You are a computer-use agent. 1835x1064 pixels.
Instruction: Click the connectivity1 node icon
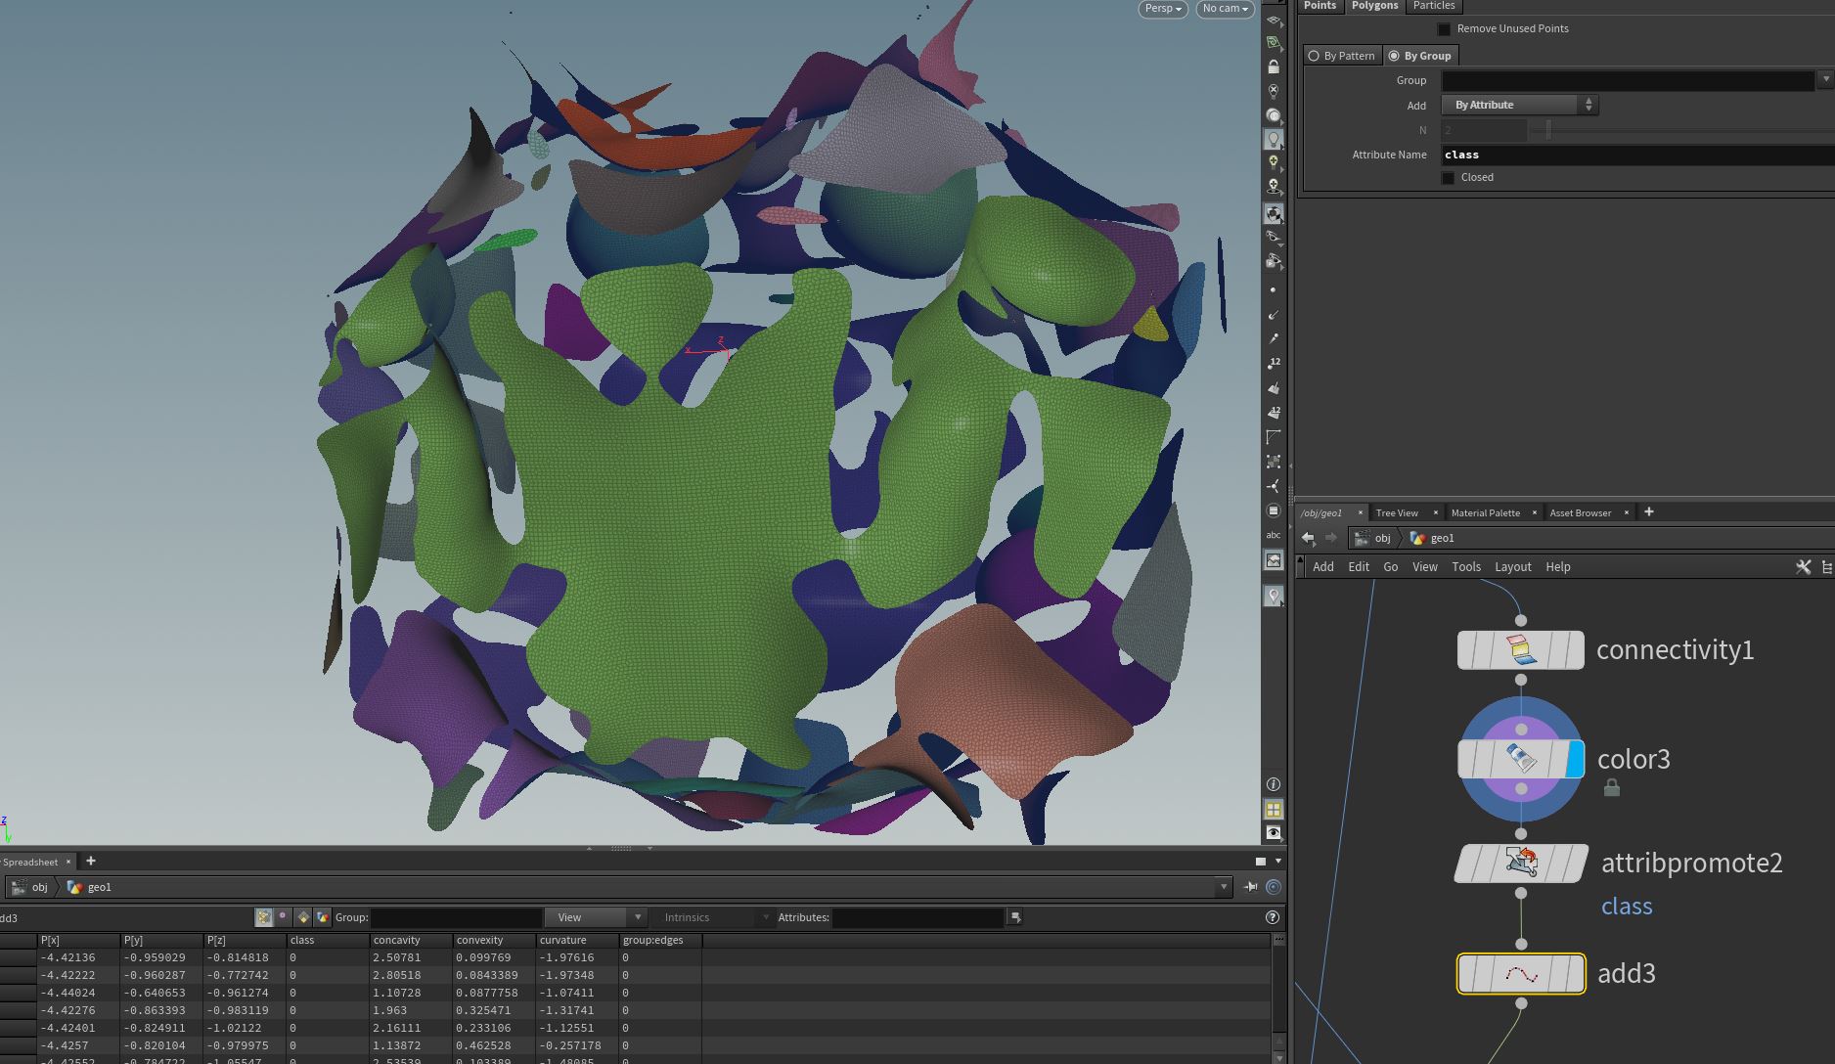click(x=1520, y=650)
